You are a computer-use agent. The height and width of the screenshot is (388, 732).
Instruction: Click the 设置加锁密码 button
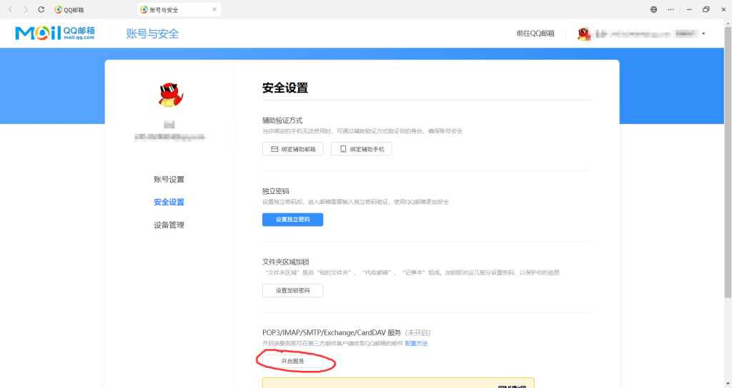pos(292,290)
